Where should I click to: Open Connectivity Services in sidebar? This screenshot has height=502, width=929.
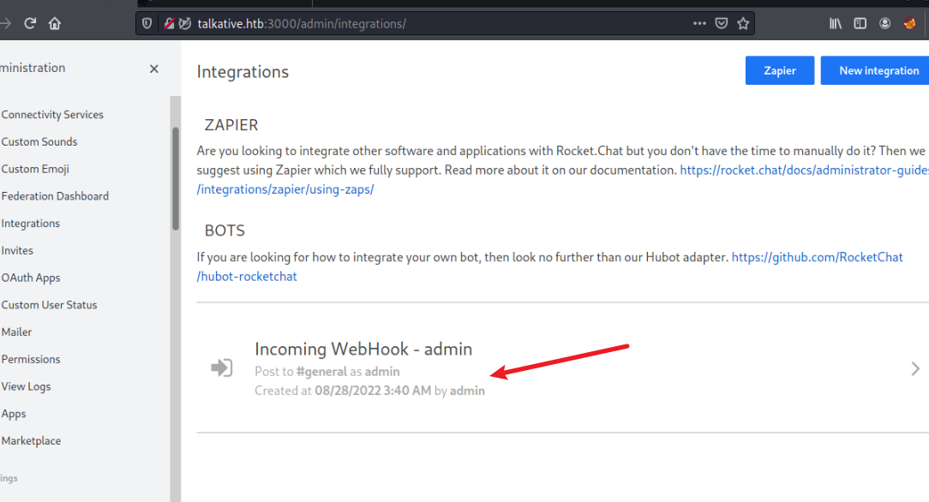coord(52,115)
